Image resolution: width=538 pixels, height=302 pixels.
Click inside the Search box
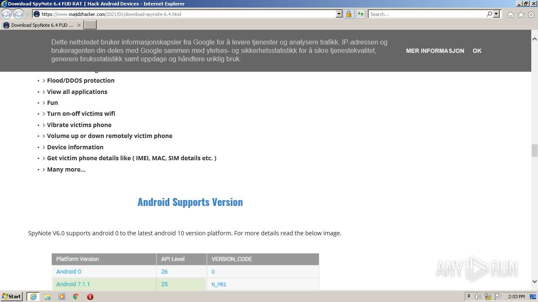(427, 14)
